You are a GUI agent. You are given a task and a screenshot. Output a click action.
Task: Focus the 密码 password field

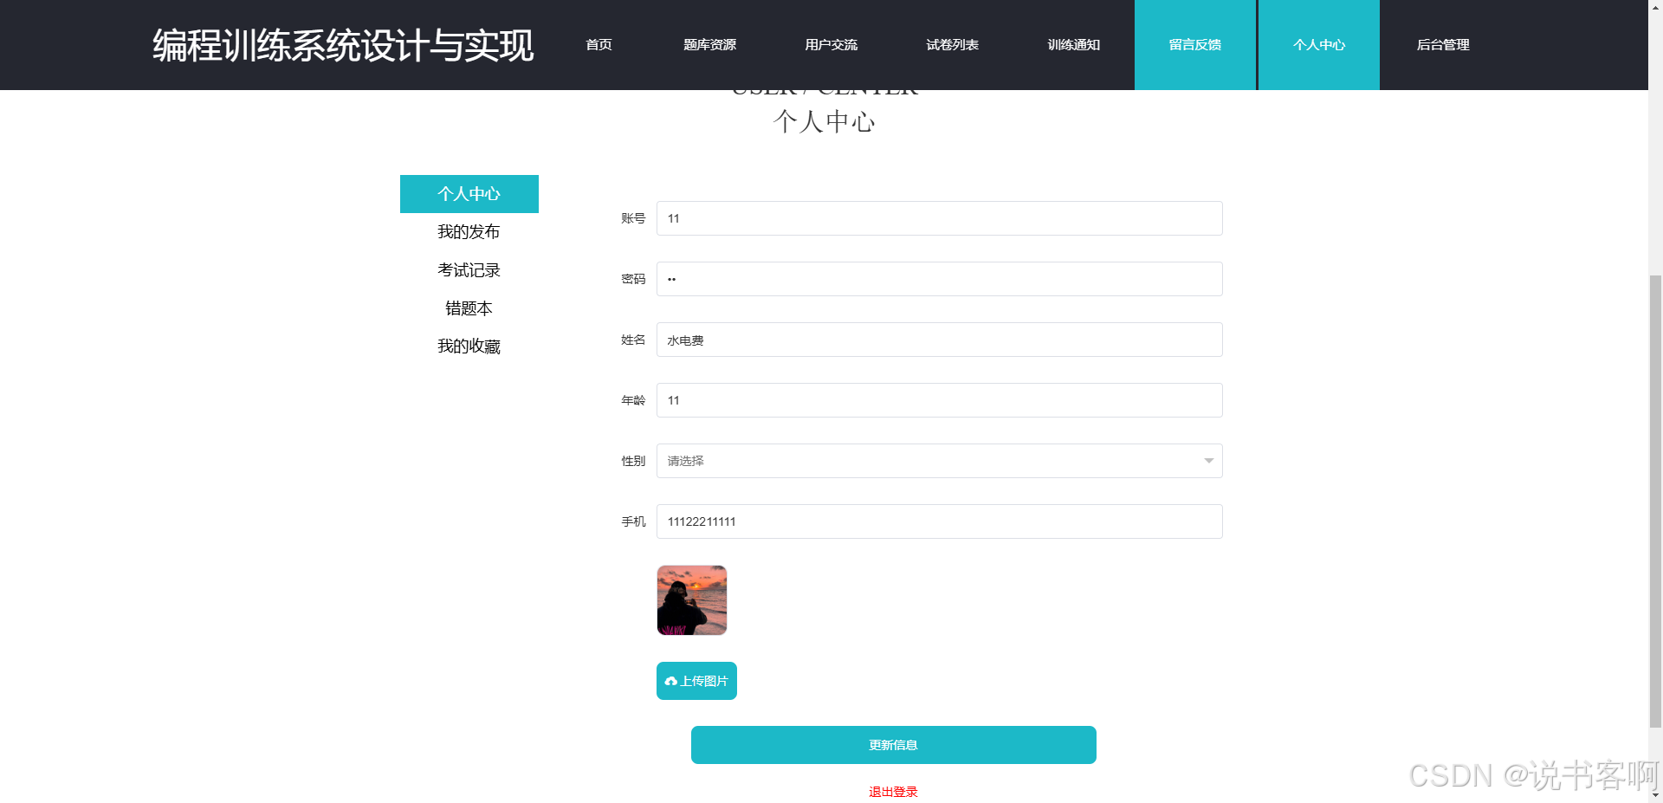point(940,279)
